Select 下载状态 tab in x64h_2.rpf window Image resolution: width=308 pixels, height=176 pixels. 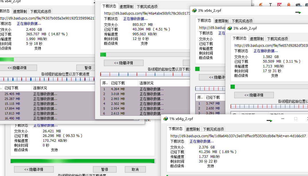[240, 38]
